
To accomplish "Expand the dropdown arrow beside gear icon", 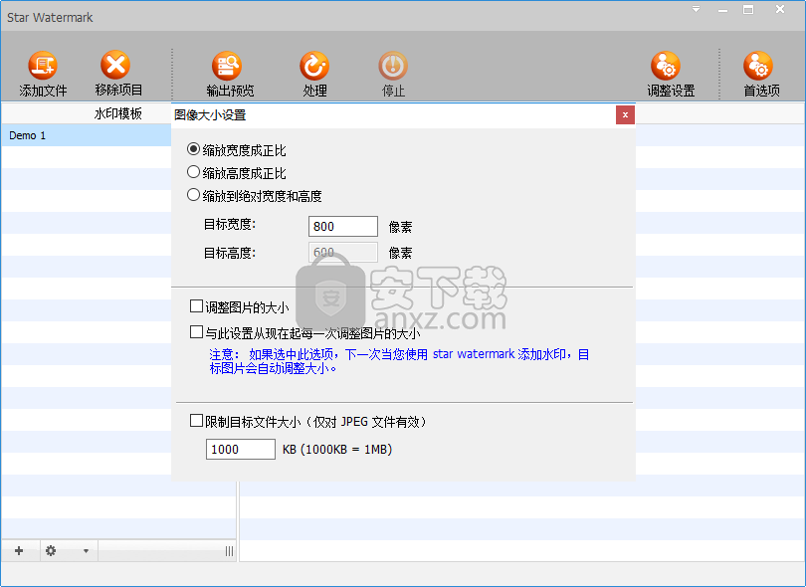I will [86, 551].
